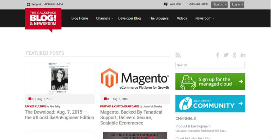Image resolution: width=271 pixels, height=139 pixels.
Task: Open the RSS feed icon
Action: pos(178,55)
